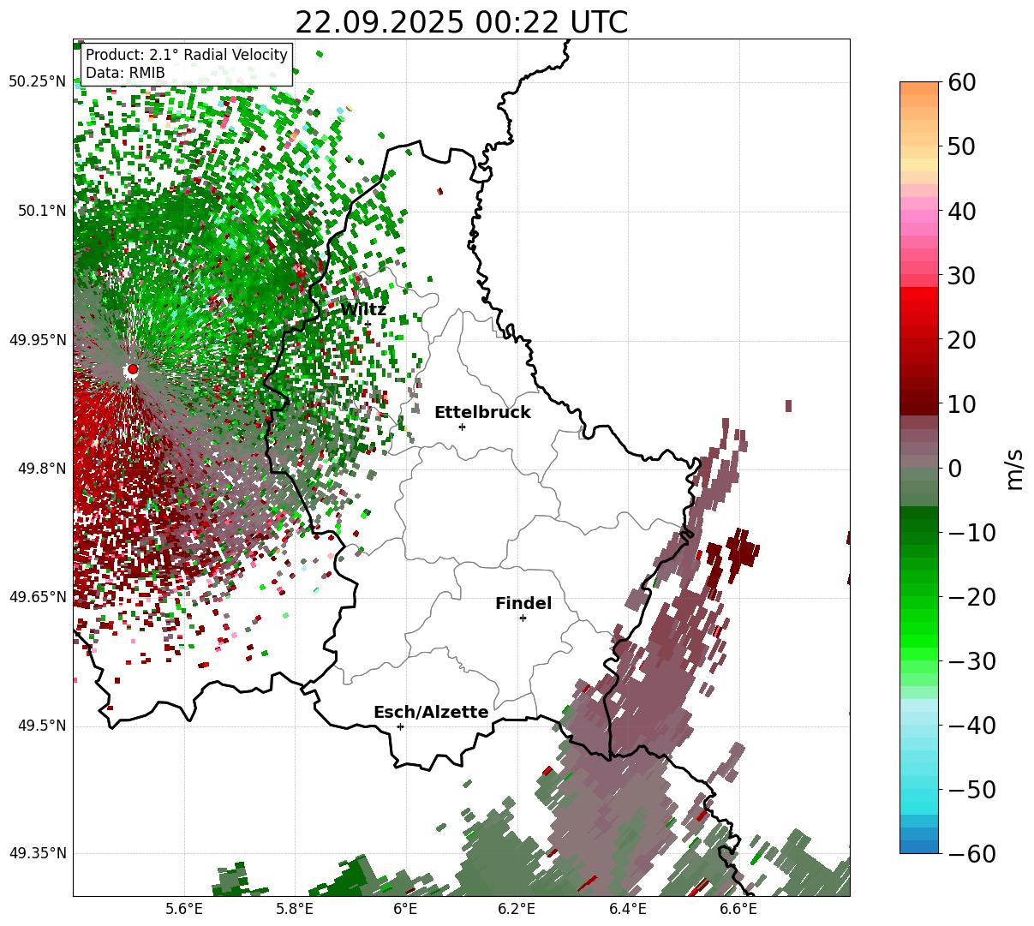This screenshot has width=1034, height=926.
Task: Click the 49.8°N latitude label
Action: [x=41, y=469]
